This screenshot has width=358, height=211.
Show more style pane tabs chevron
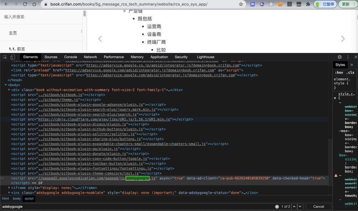tap(352, 65)
